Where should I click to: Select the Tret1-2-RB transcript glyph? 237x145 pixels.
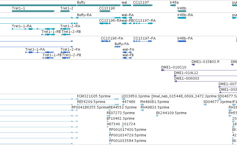coord(66,35)
